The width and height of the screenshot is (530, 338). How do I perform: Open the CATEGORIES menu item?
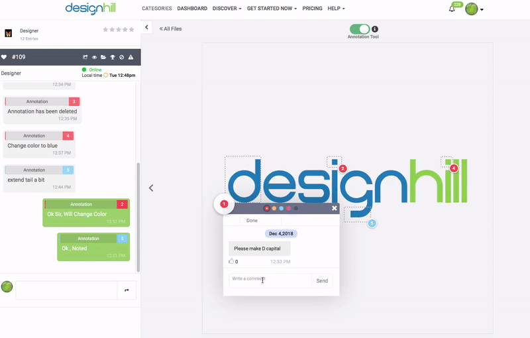[x=157, y=9]
